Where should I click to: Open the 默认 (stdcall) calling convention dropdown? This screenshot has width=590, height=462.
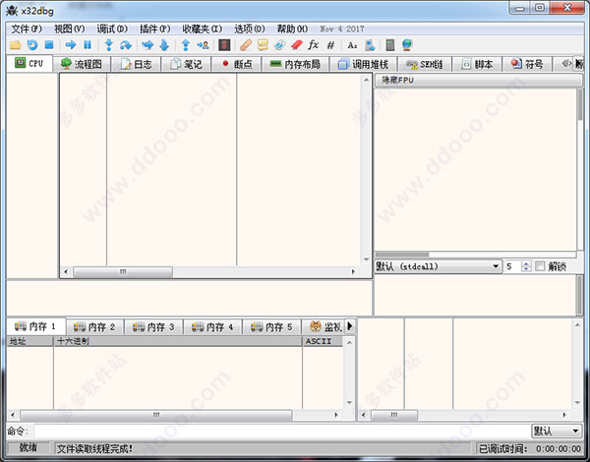439,266
